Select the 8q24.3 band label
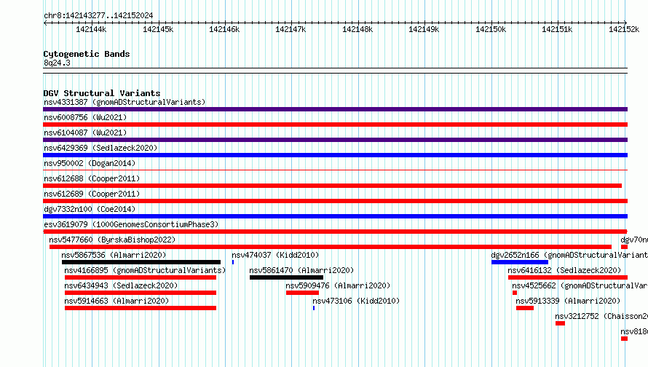 (x=57, y=63)
